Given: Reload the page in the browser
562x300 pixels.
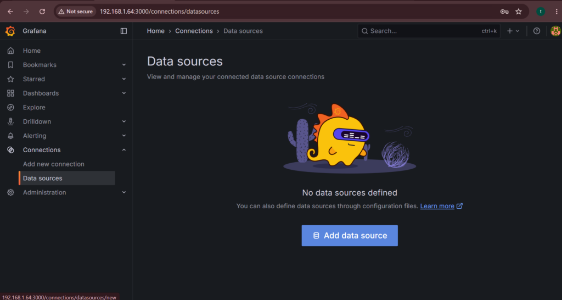Looking at the screenshot, I should point(42,12).
